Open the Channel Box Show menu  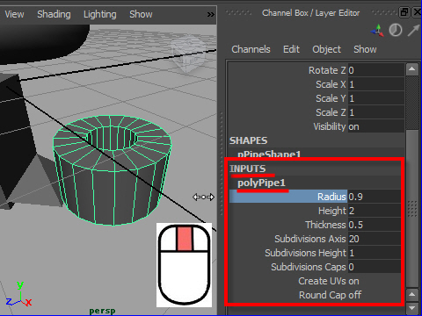click(x=365, y=49)
